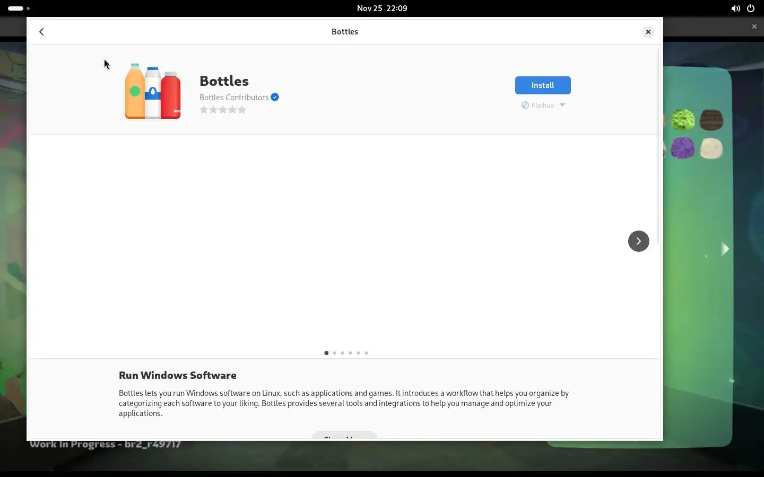Select the second screenshot carousel dot
Image resolution: width=764 pixels, height=477 pixels.
[x=334, y=353]
